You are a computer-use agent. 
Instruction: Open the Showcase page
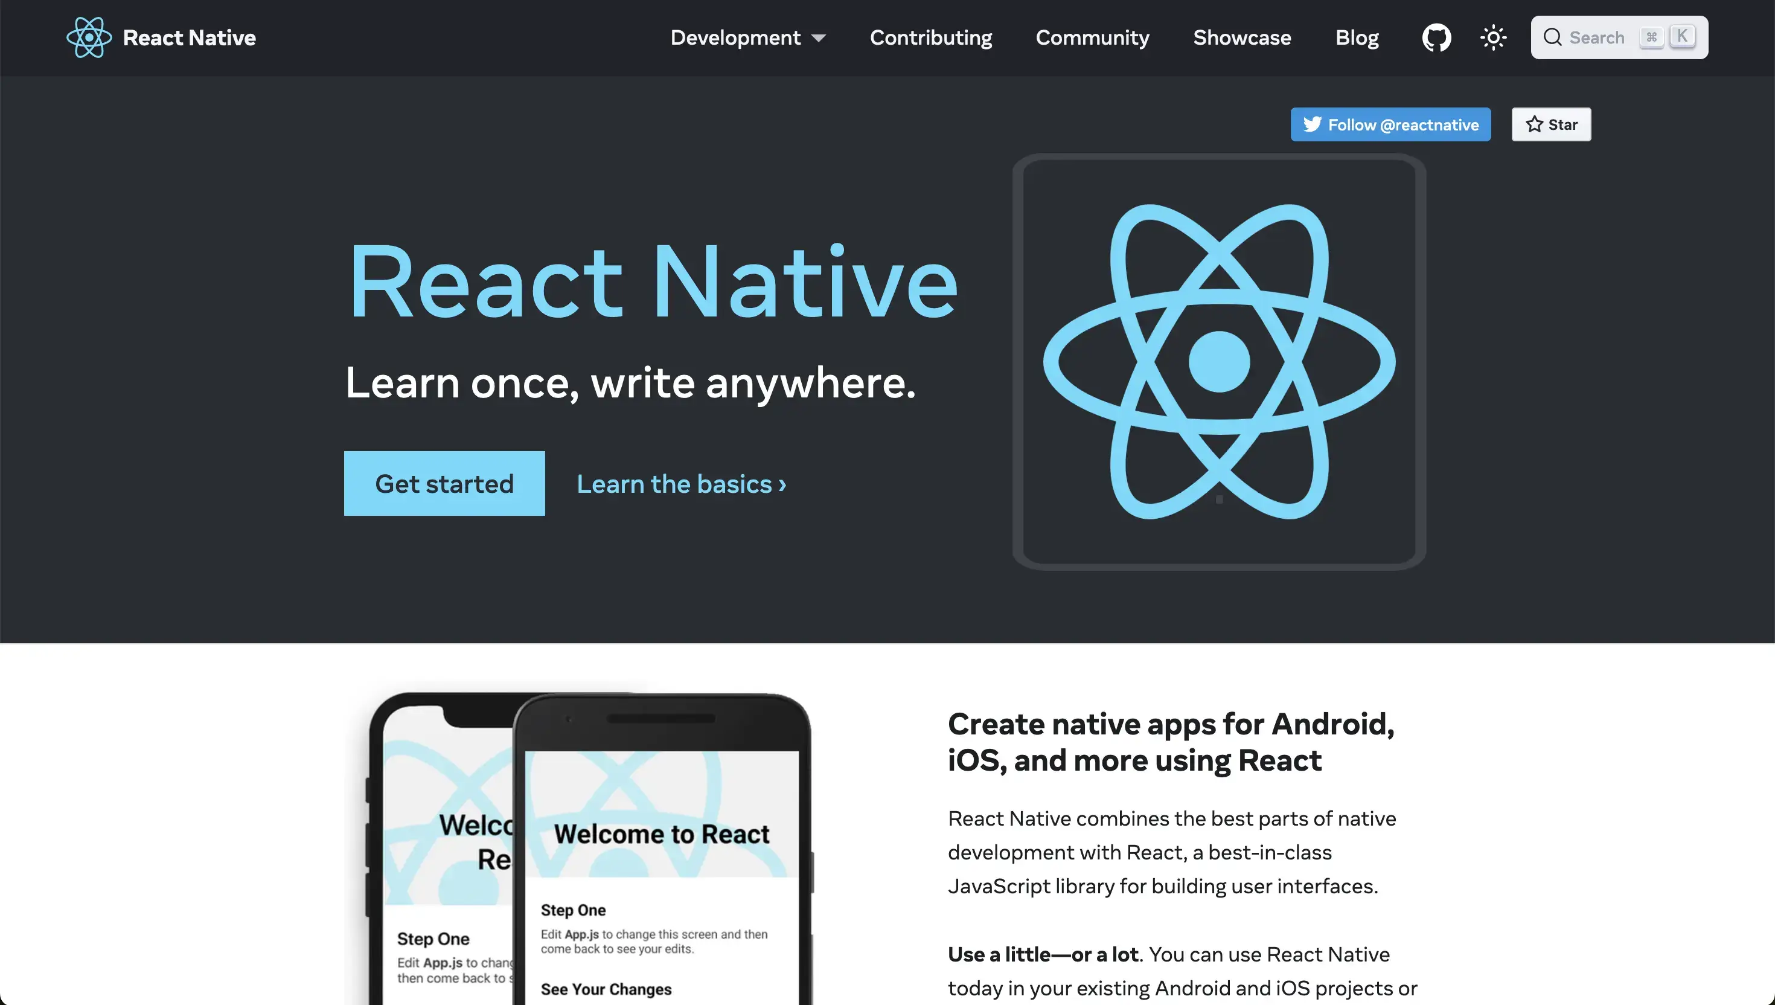(1242, 37)
